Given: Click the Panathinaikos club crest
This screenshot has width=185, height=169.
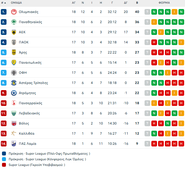Looking at the screenshot, I should (14, 22).
